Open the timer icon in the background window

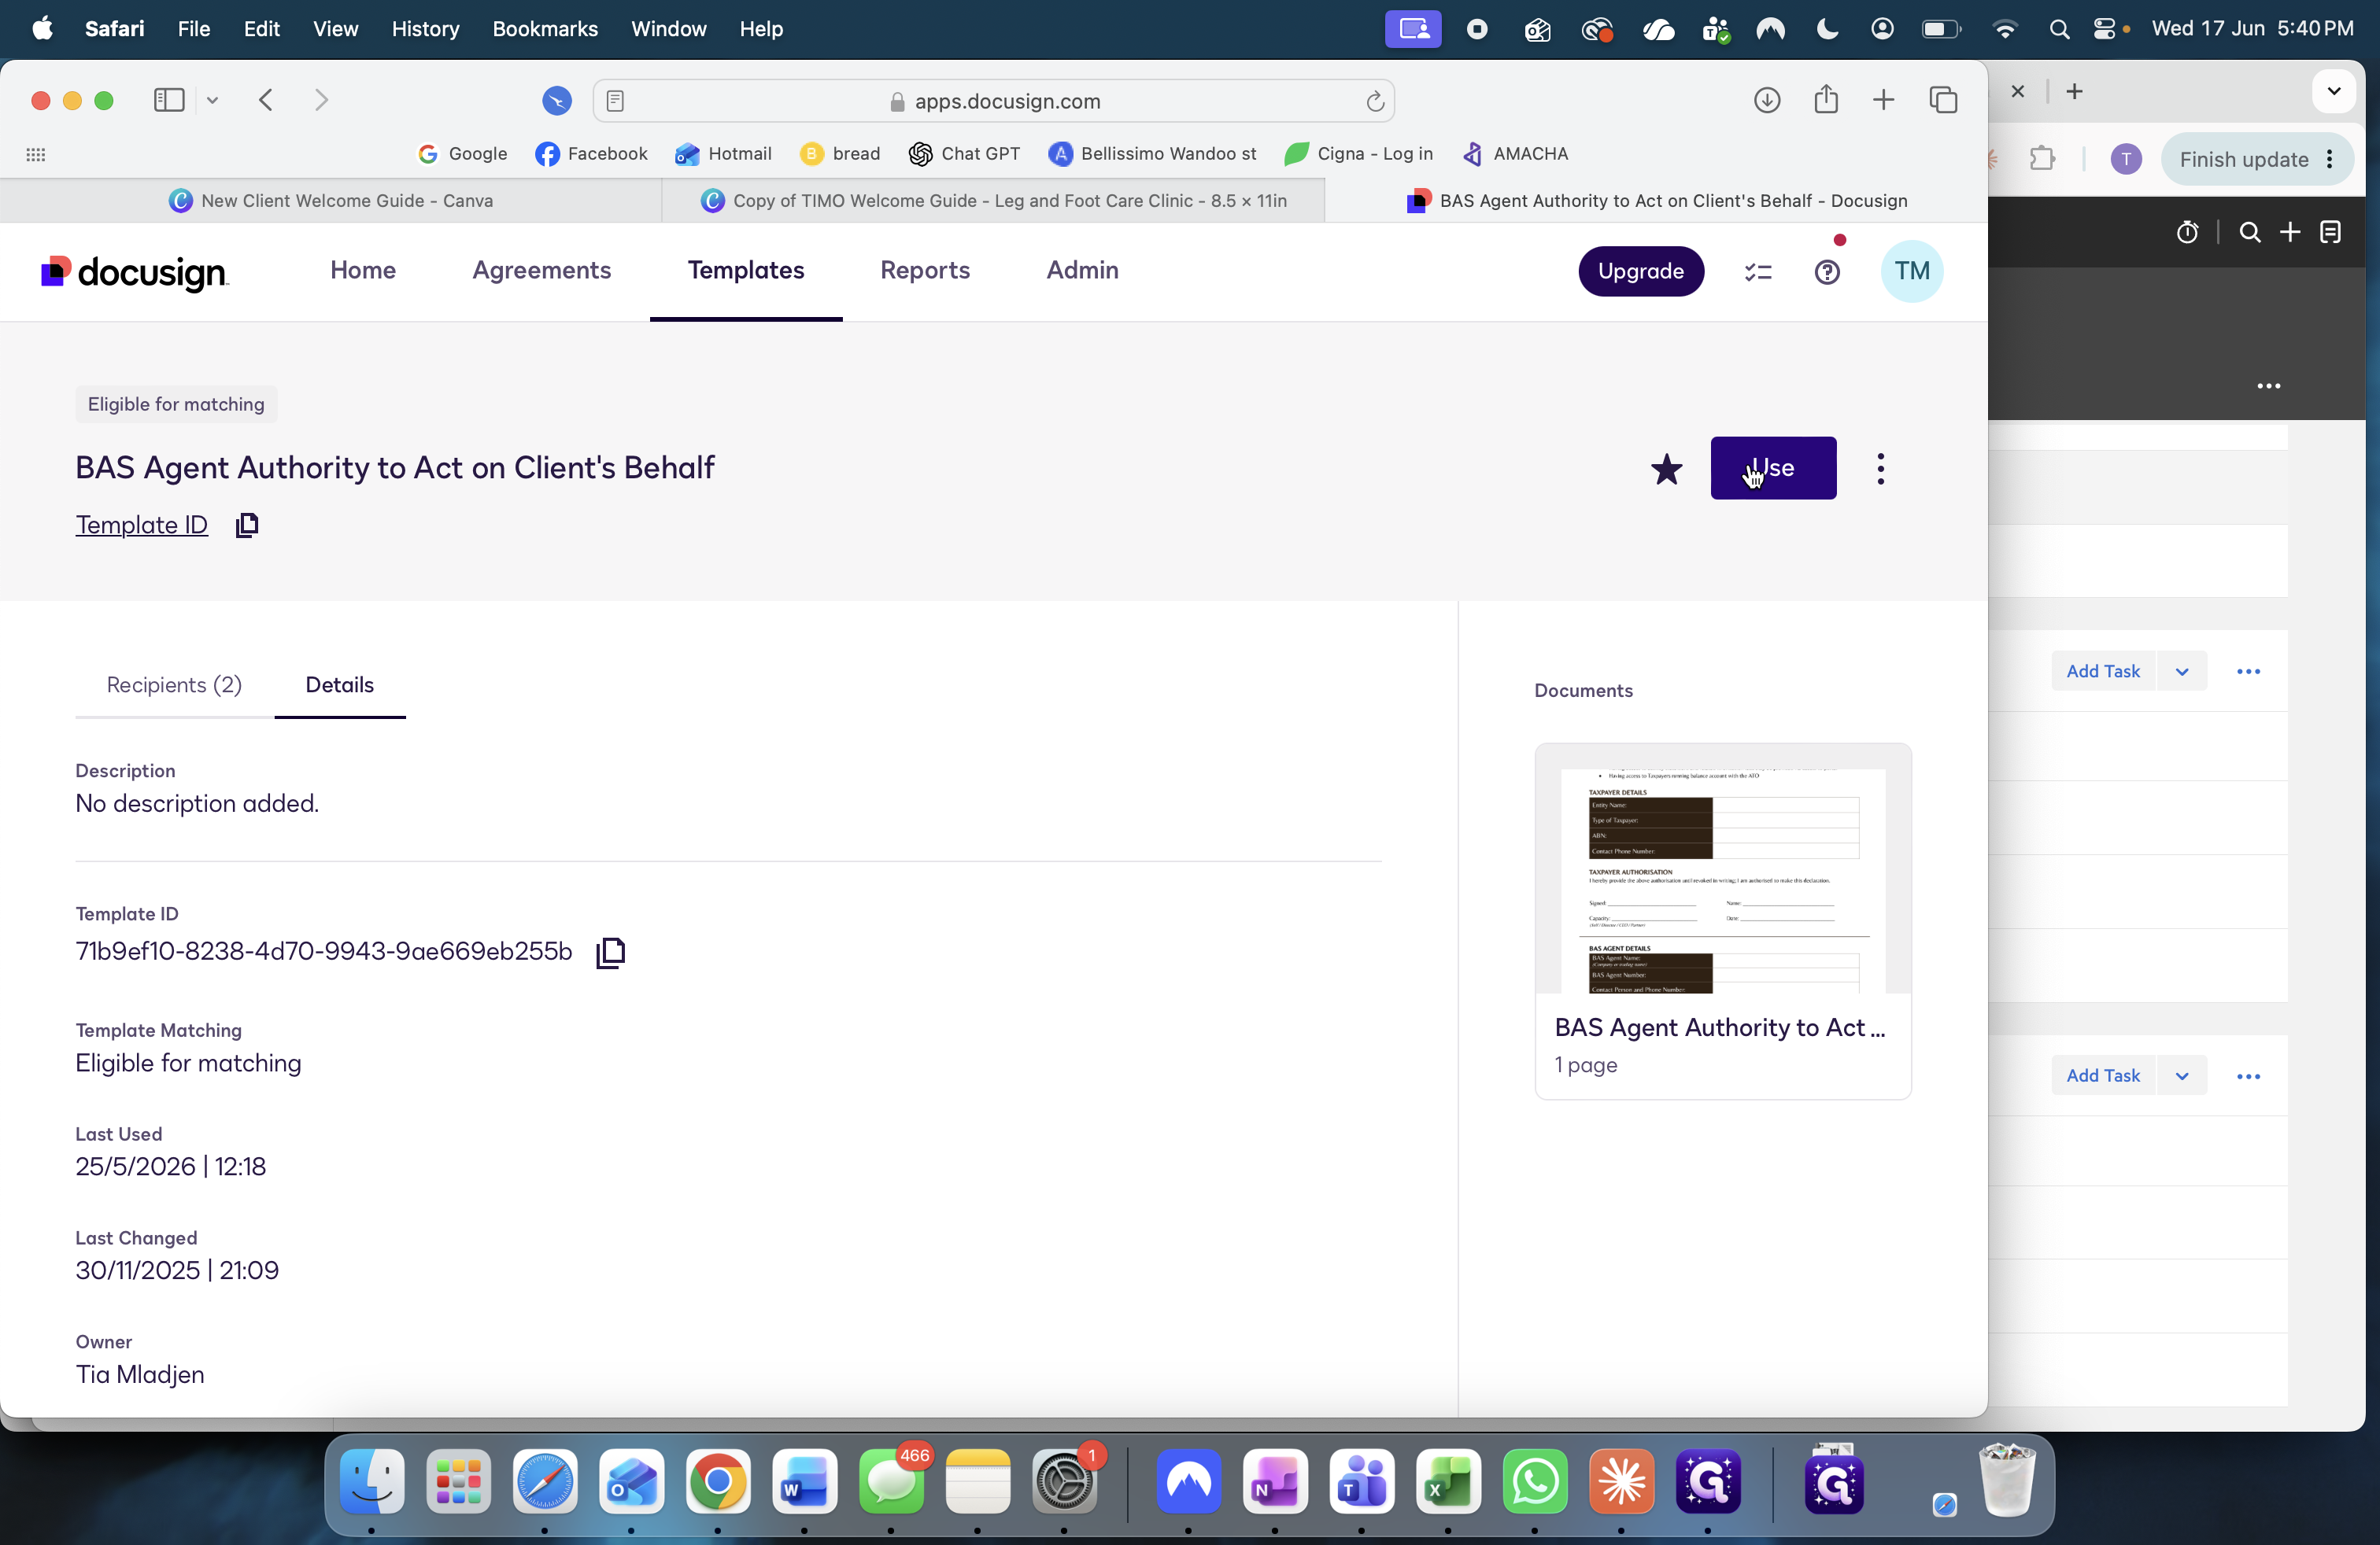pyautogui.click(x=2187, y=233)
